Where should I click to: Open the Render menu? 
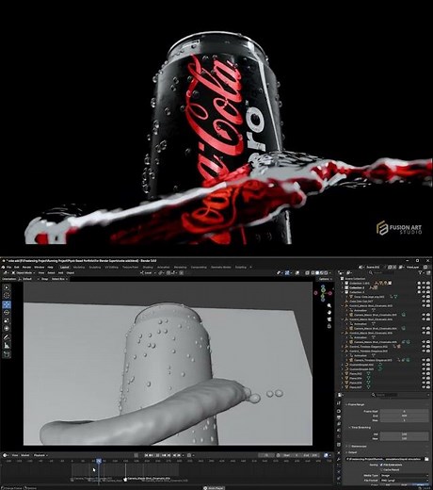26,267
